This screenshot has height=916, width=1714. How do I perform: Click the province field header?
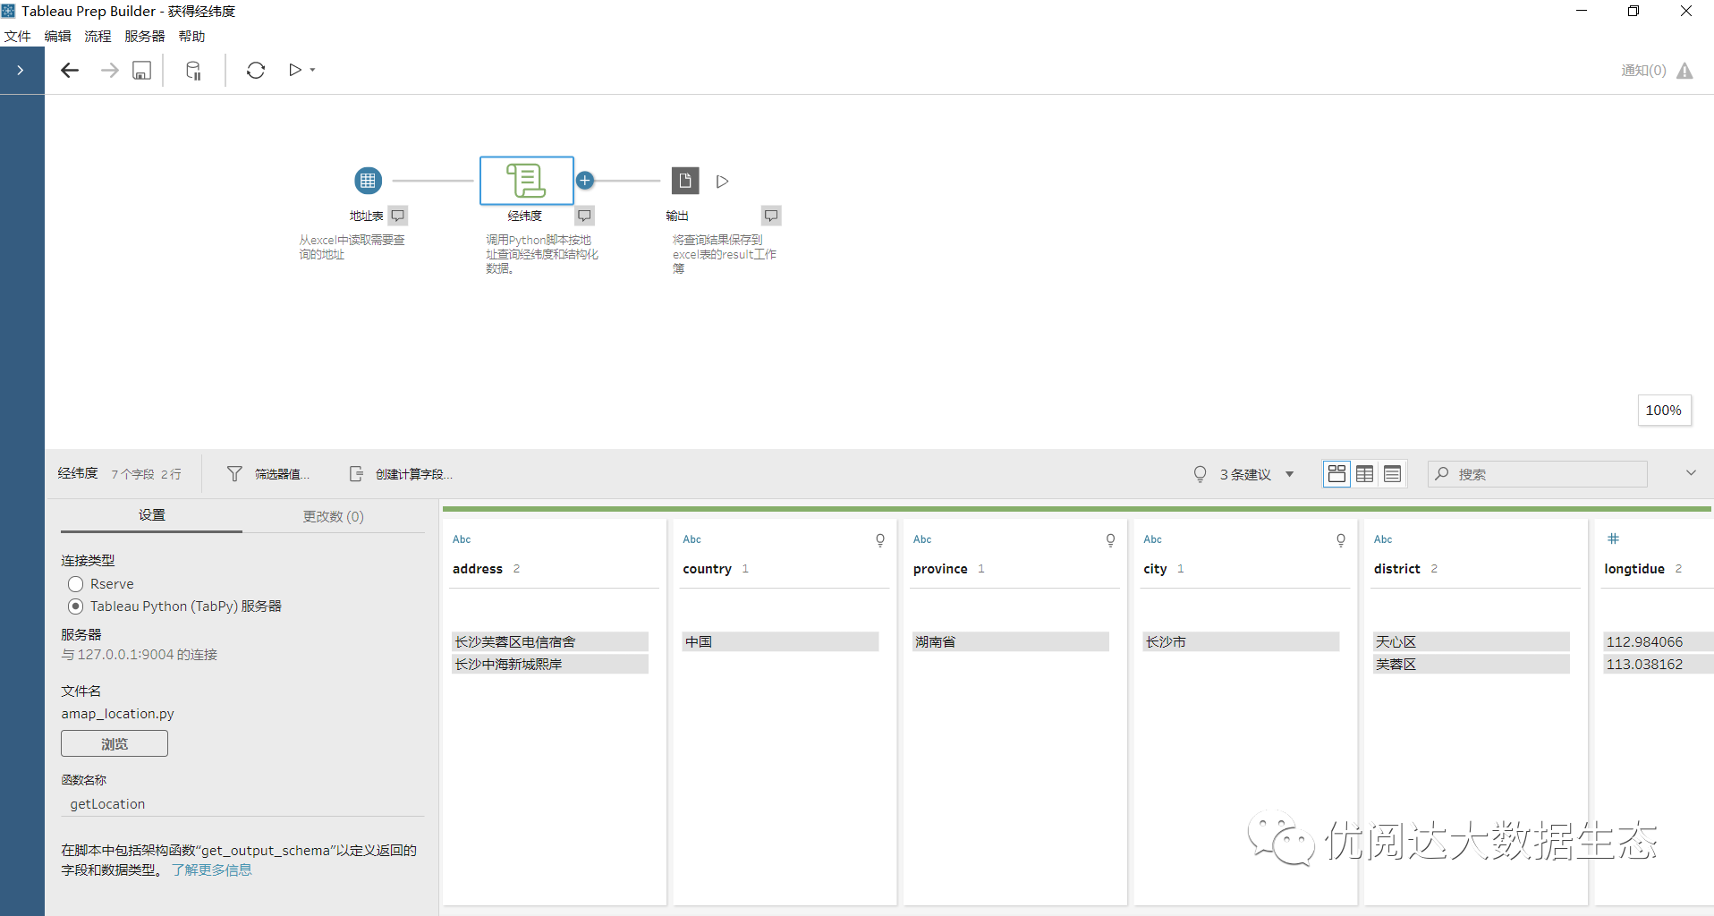pos(940,569)
